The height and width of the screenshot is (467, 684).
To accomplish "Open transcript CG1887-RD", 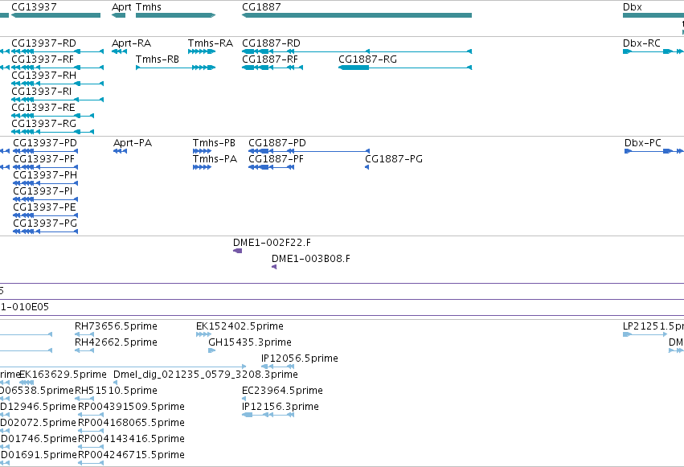I will [271, 43].
